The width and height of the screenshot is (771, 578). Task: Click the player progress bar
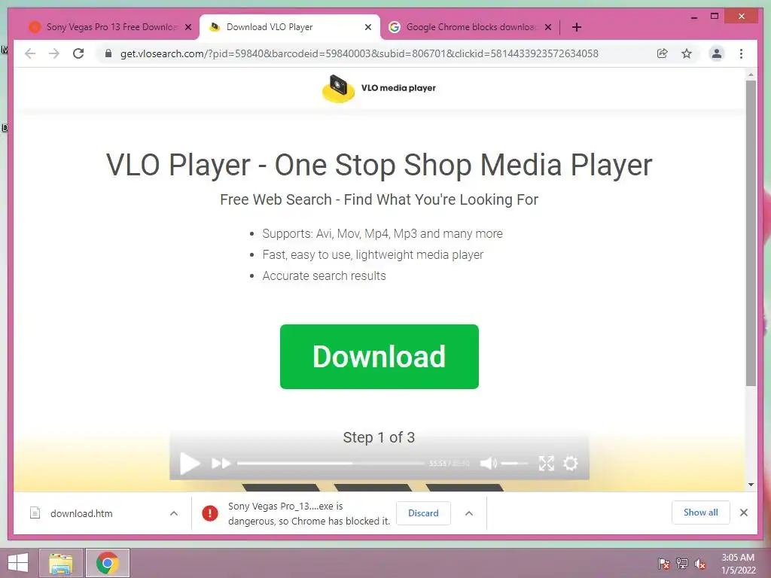point(331,463)
